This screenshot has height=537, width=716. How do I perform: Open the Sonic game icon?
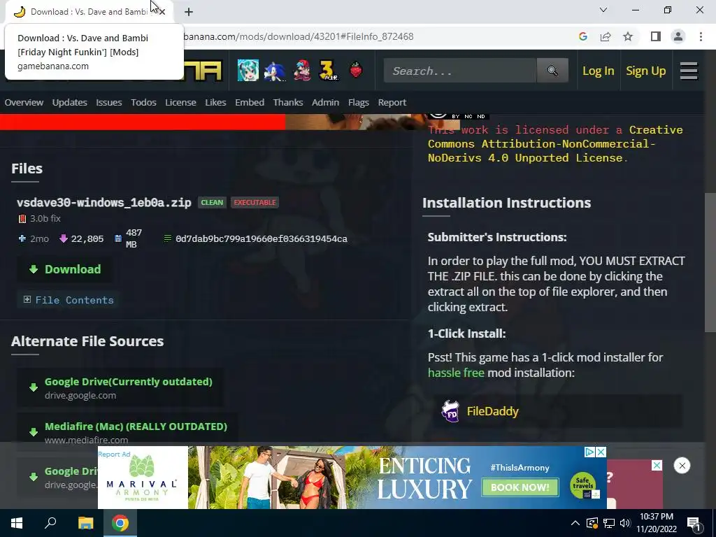point(275,71)
